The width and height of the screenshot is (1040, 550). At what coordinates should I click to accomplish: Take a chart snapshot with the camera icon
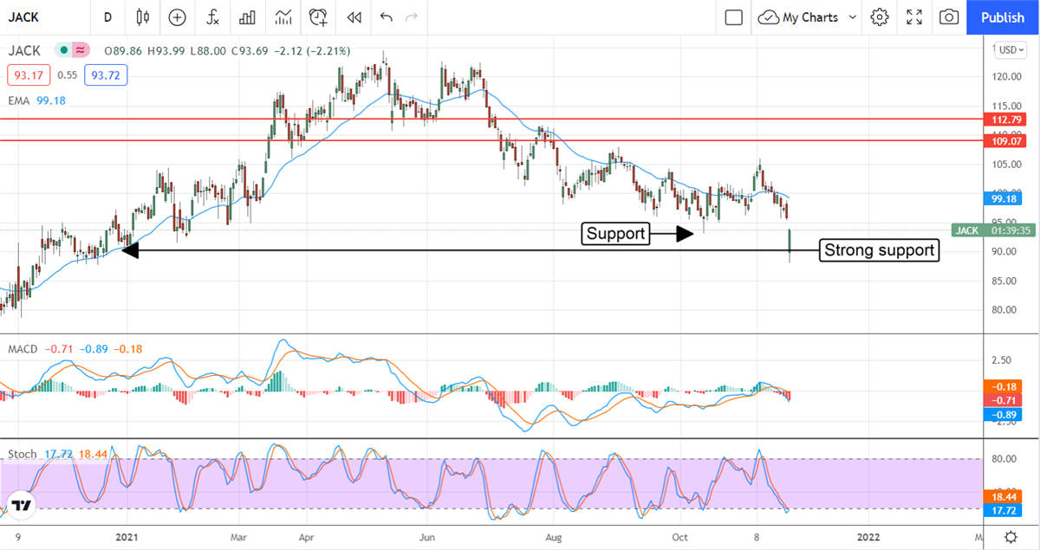click(949, 17)
